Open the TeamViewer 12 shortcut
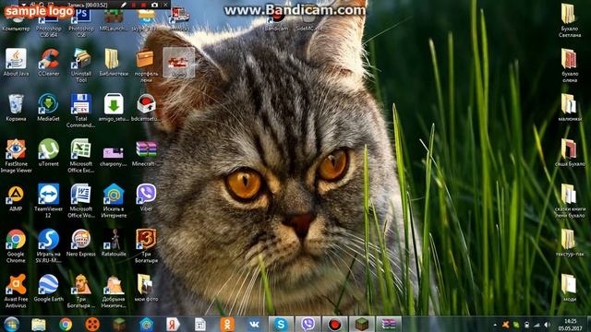 [x=49, y=201]
